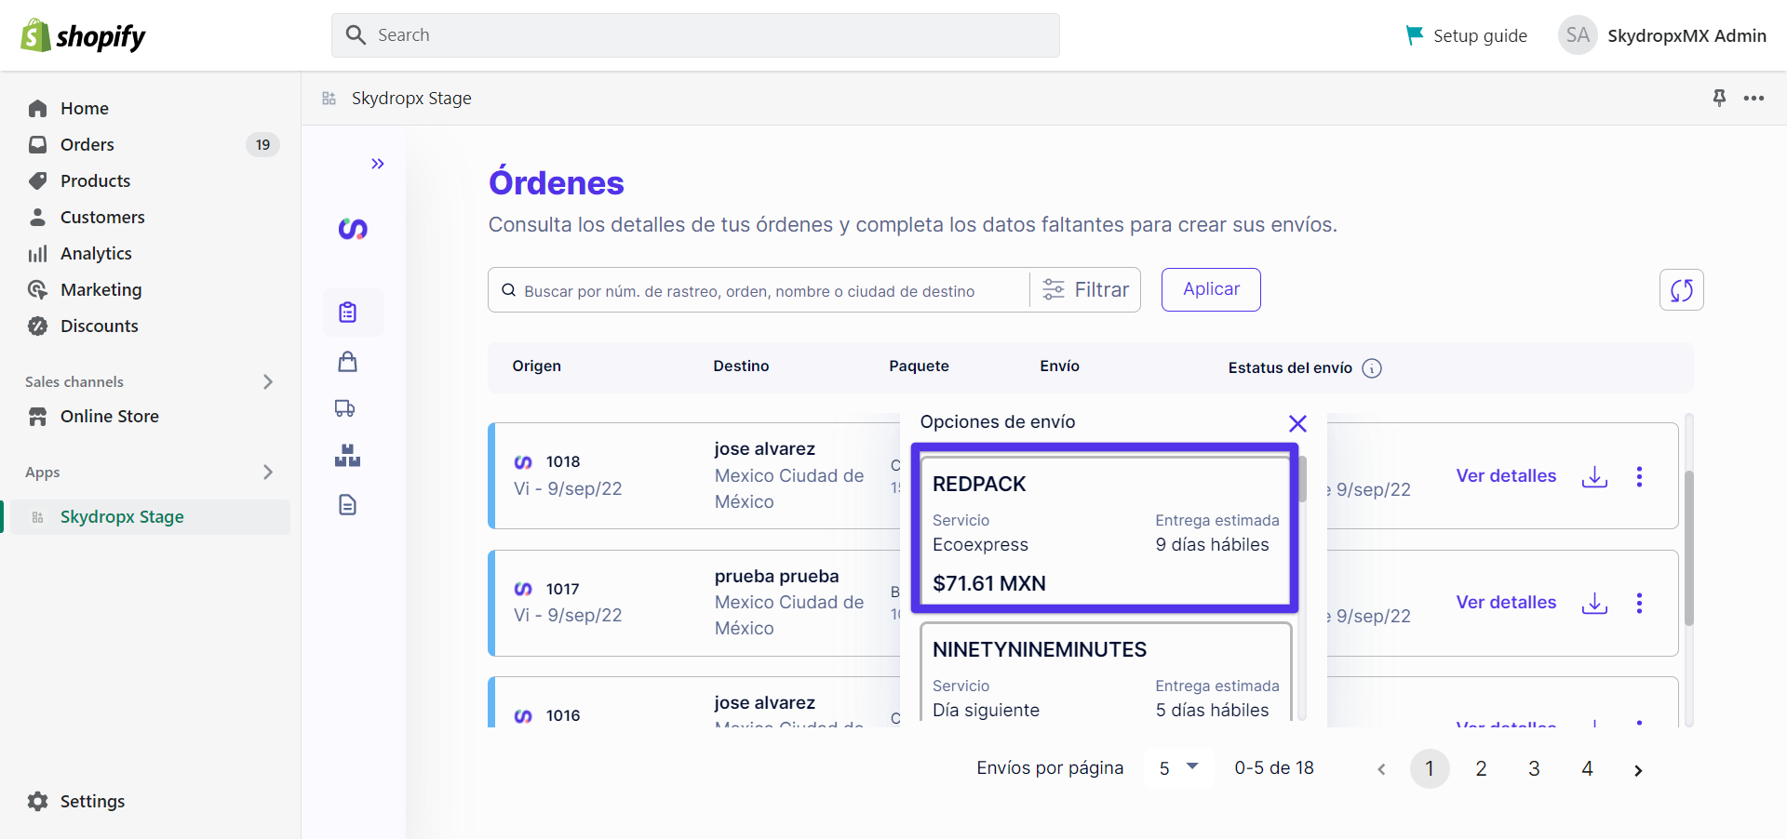
Task: Expand the Skydropx side navigation
Action: pyautogui.click(x=377, y=164)
